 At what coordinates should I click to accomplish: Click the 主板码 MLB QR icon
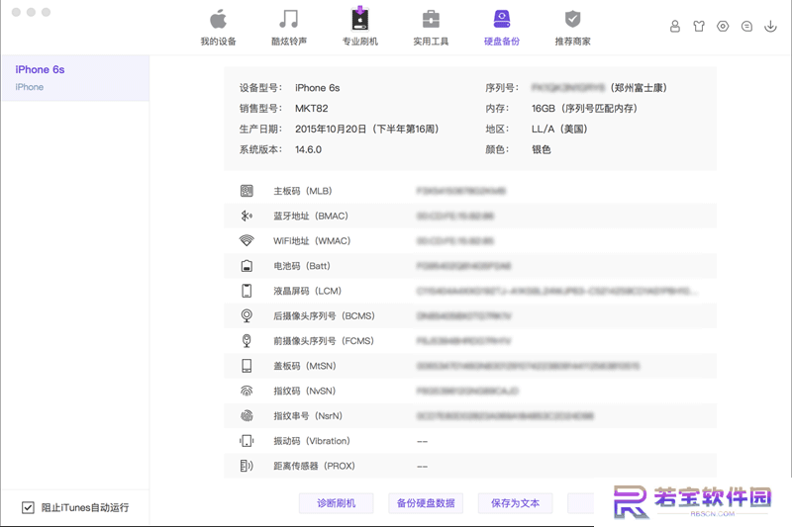coord(247,191)
